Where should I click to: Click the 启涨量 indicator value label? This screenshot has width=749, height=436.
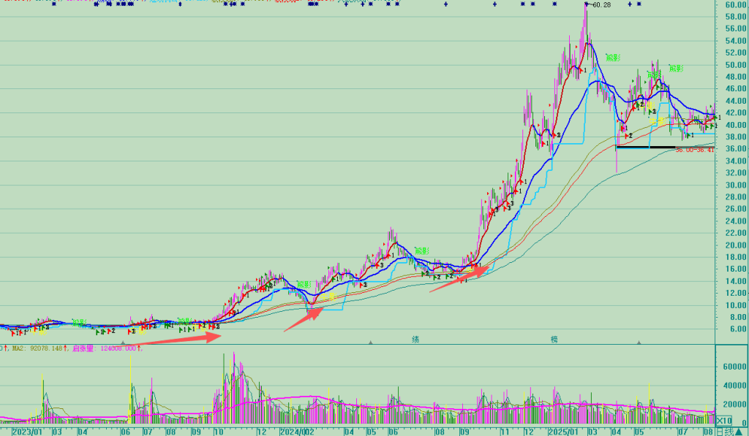point(105,348)
